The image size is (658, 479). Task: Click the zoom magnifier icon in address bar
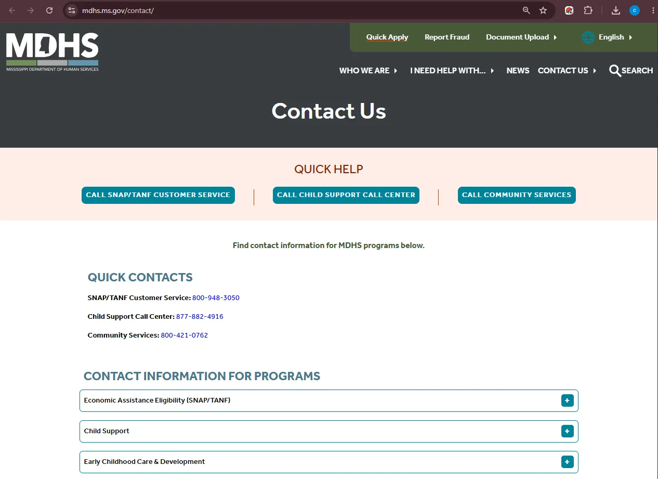(527, 10)
